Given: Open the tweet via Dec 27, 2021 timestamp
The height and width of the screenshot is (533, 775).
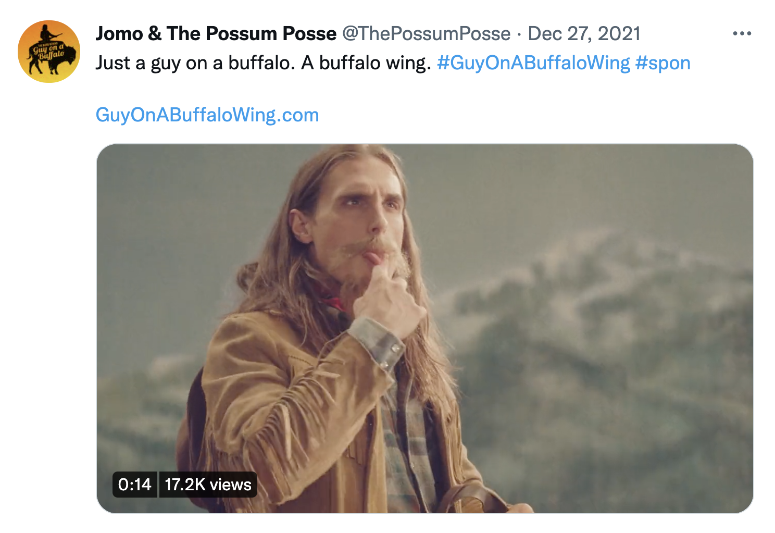Looking at the screenshot, I should [584, 34].
